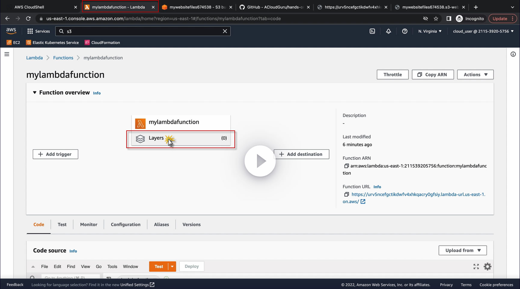Open the editor Edit menu
Viewport: 520px width, 289px height.
pyautogui.click(x=57, y=267)
